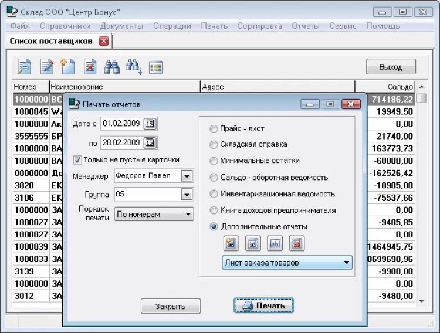
Task: Close the 'Печать отчетов' dialog
Action: coord(351,104)
